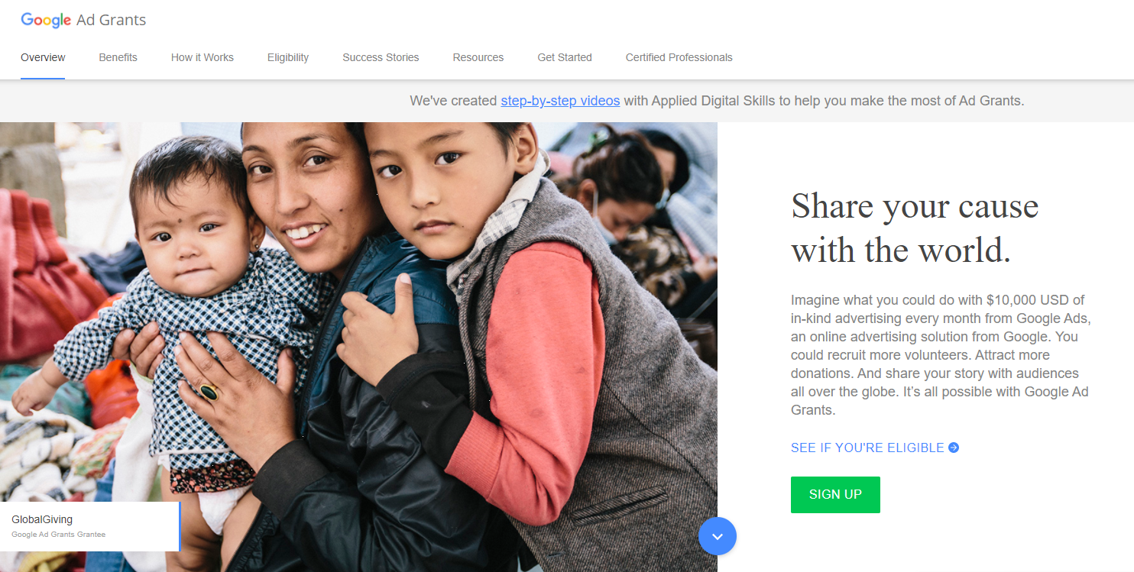
Task: Switch to the Benefits tab
Action: pyautogui.click(x=118, y=57)
